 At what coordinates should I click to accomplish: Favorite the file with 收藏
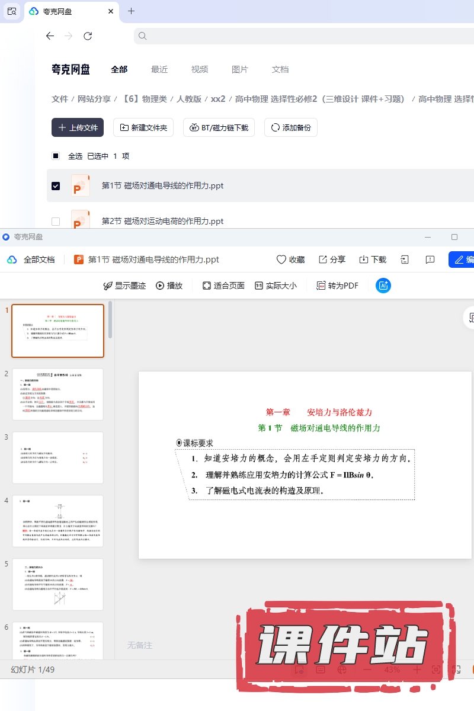[x=290, y=260]
